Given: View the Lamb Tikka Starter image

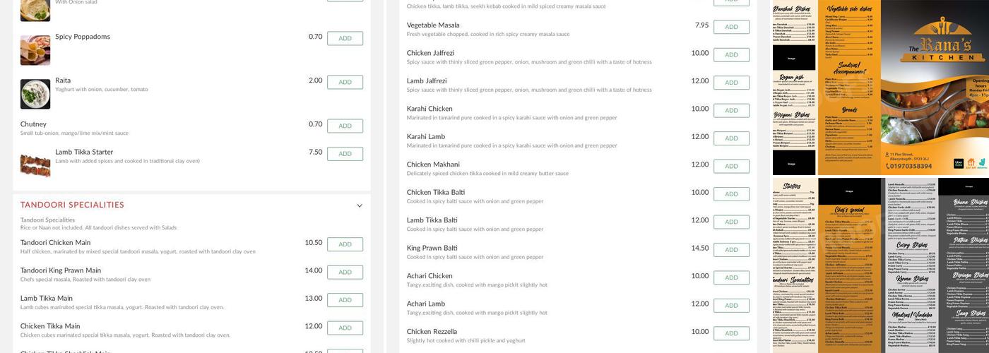Looking at the screenshot, I should pyautogui.click(x=35, y=164).
